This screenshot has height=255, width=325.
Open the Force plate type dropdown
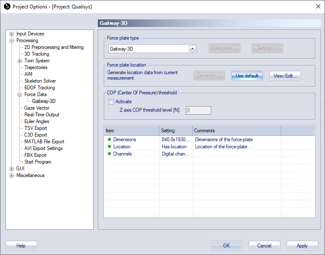[x=192, y=49]
